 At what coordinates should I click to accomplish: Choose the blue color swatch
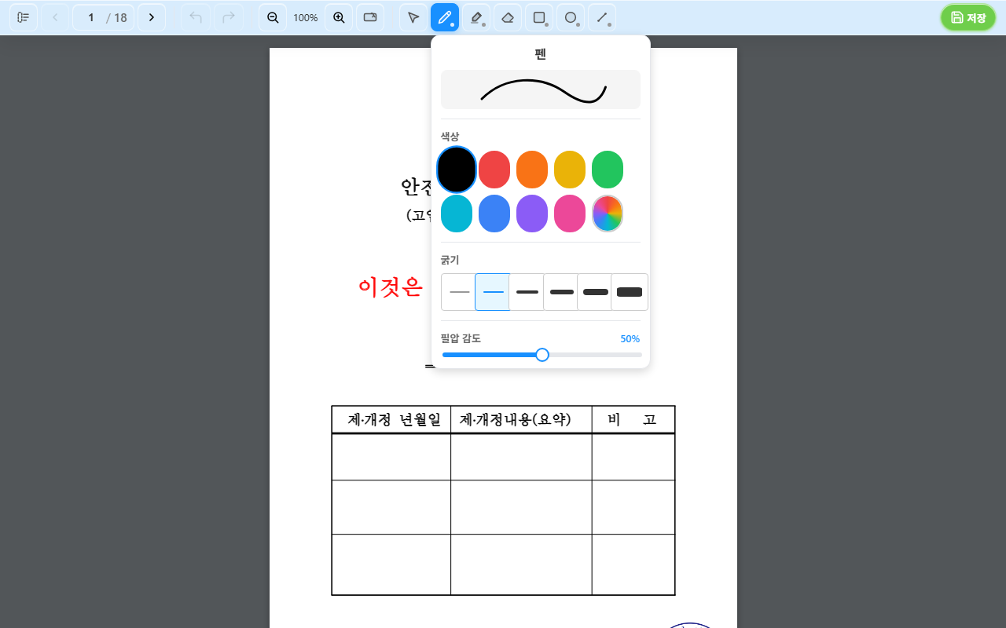(x=494, y=214)
